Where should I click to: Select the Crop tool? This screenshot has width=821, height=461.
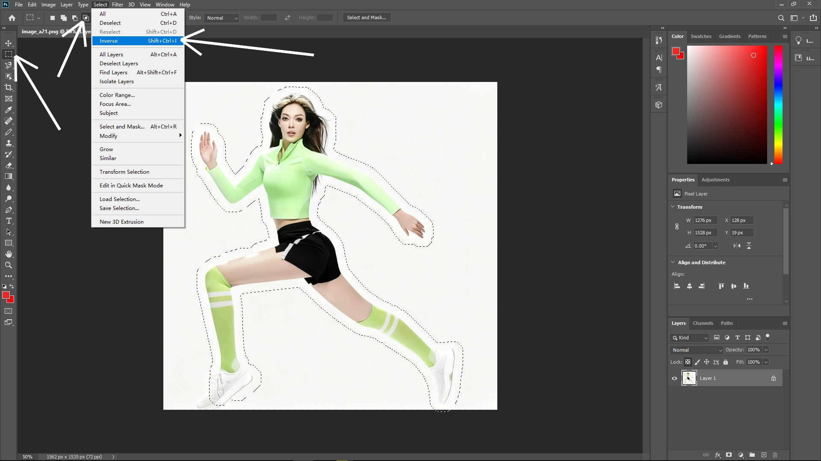9,88
